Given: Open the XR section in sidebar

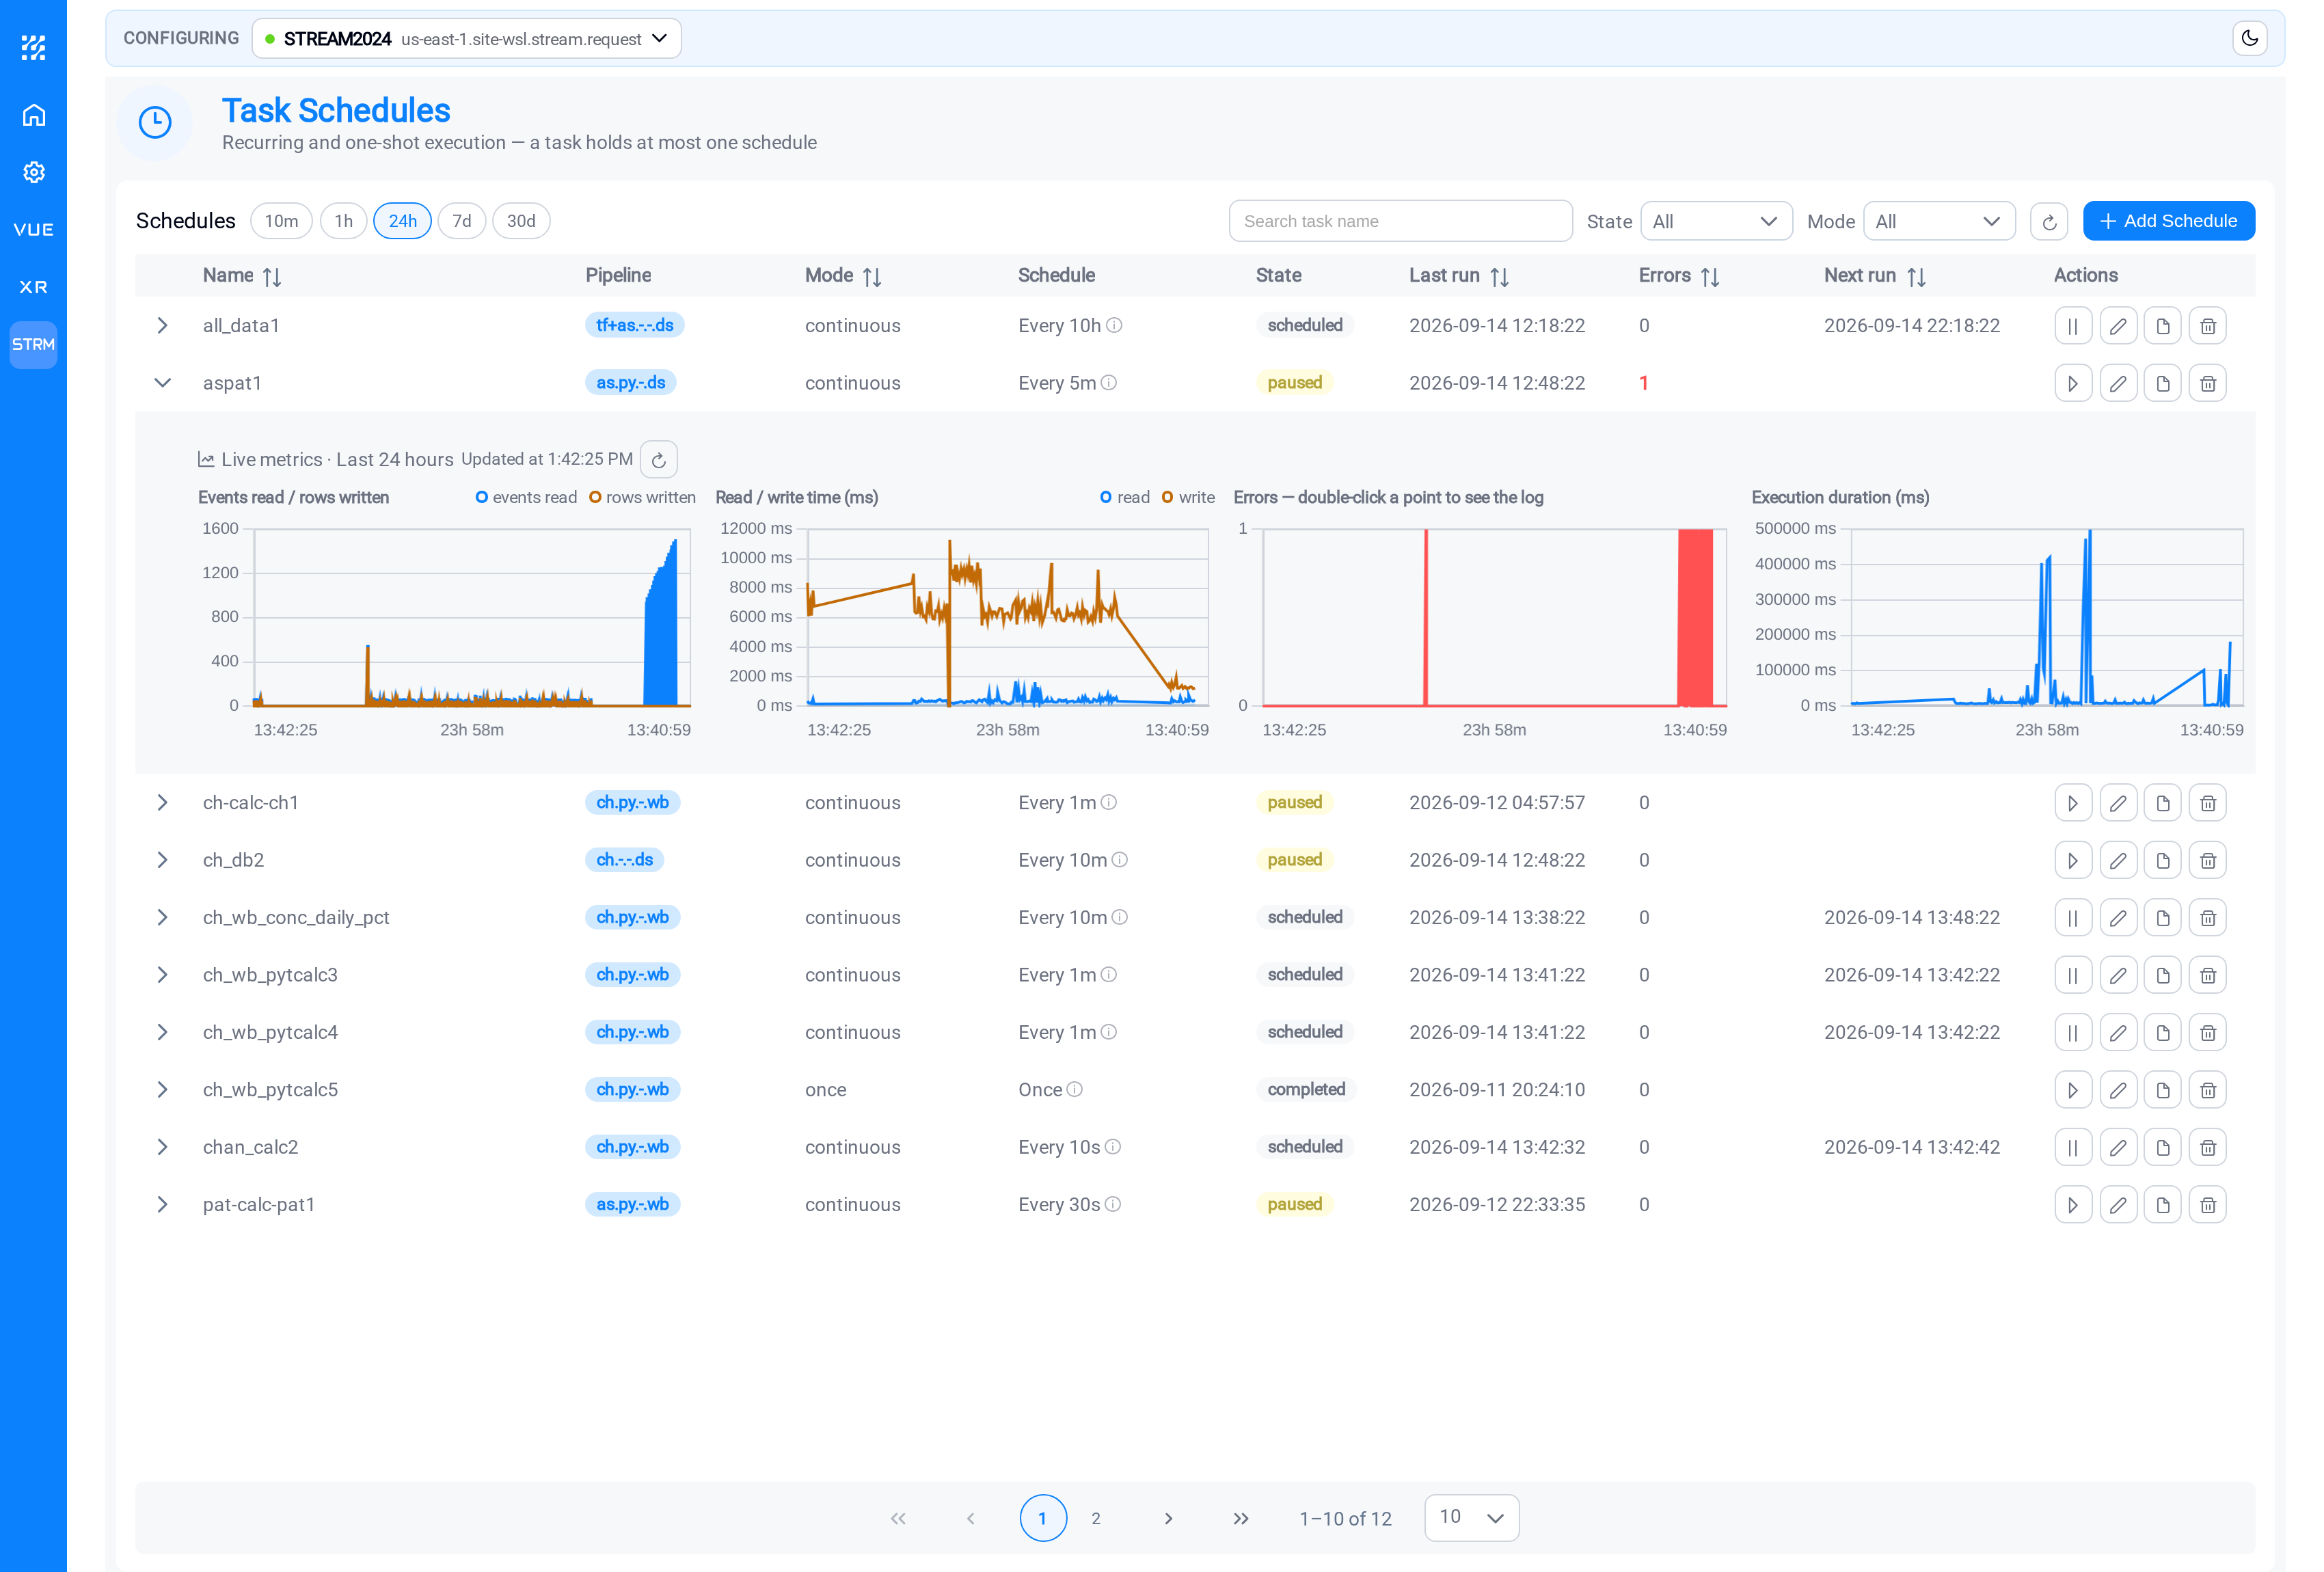Looking at the screenshot, I should click(34, 287).
